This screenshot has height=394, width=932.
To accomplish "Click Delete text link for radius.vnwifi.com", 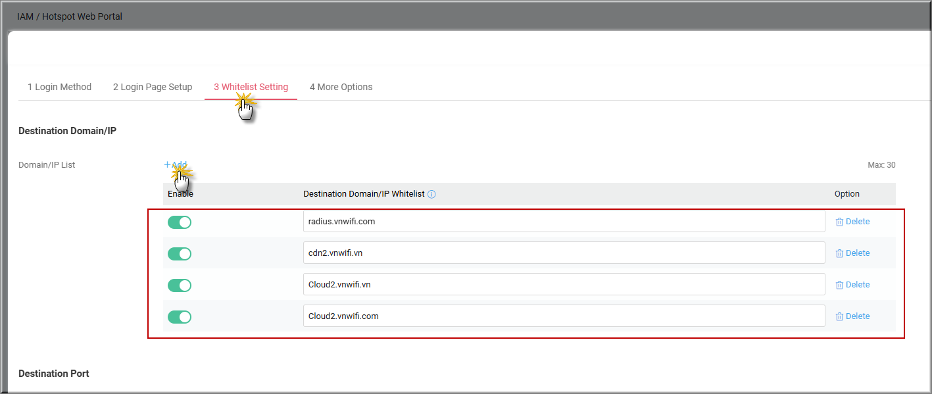I will point(858,222).
